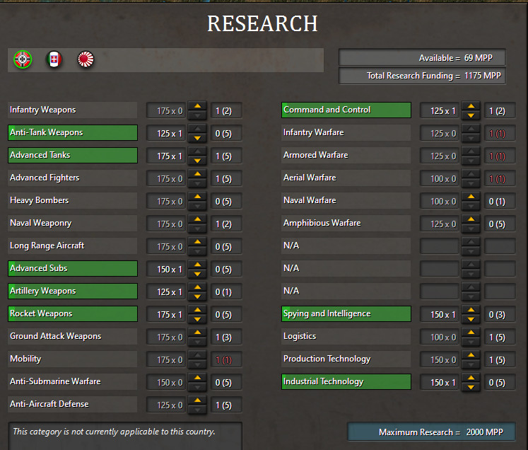Select the Aerial Warfare category

coord(346,178)
